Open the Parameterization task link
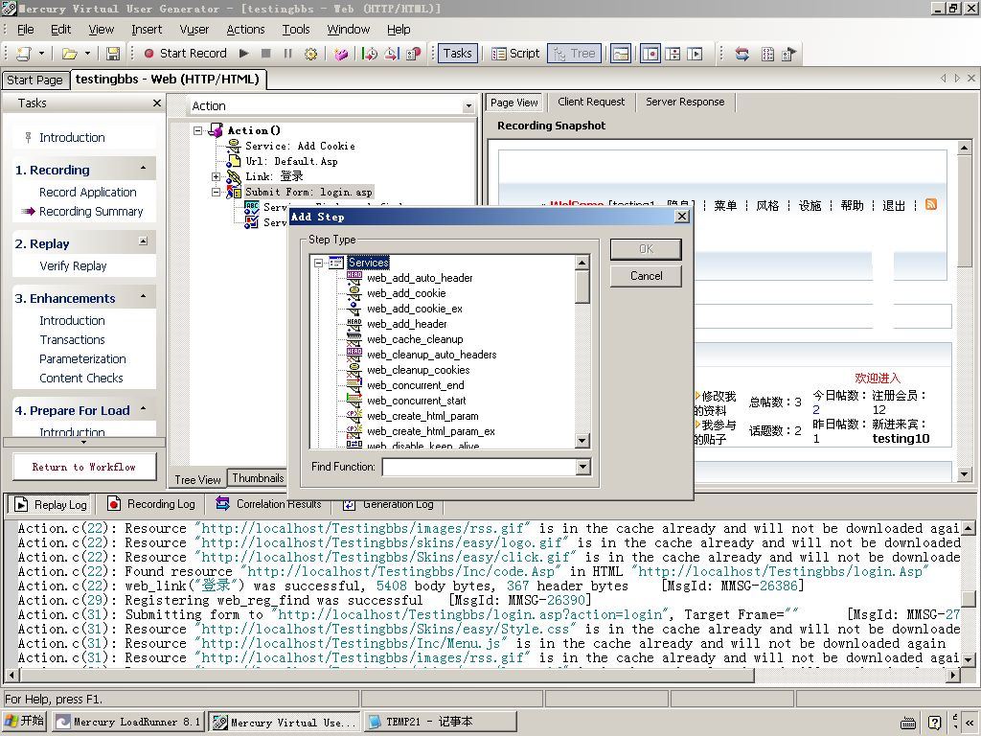 pos(82,359)
